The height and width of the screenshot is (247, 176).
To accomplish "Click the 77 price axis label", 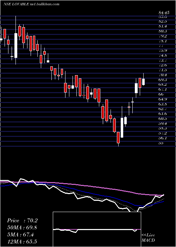I will (161, 46).
